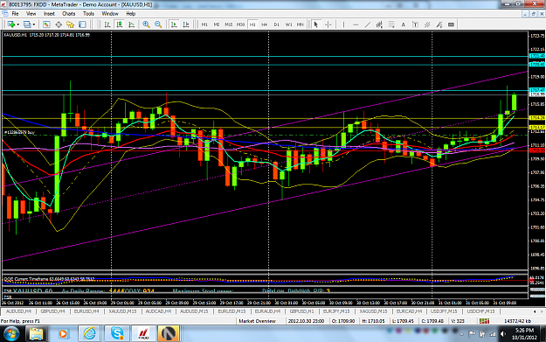
Task: Select the H4 timeframe
Action: tap(265, 24)
